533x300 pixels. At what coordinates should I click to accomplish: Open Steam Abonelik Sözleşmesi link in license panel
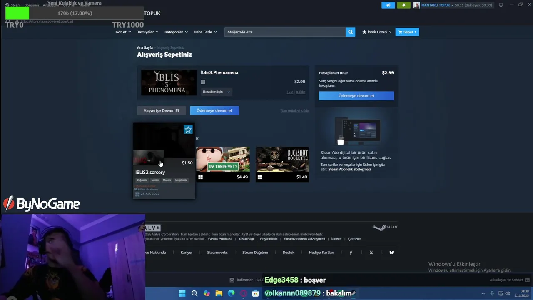click(349, 169)
